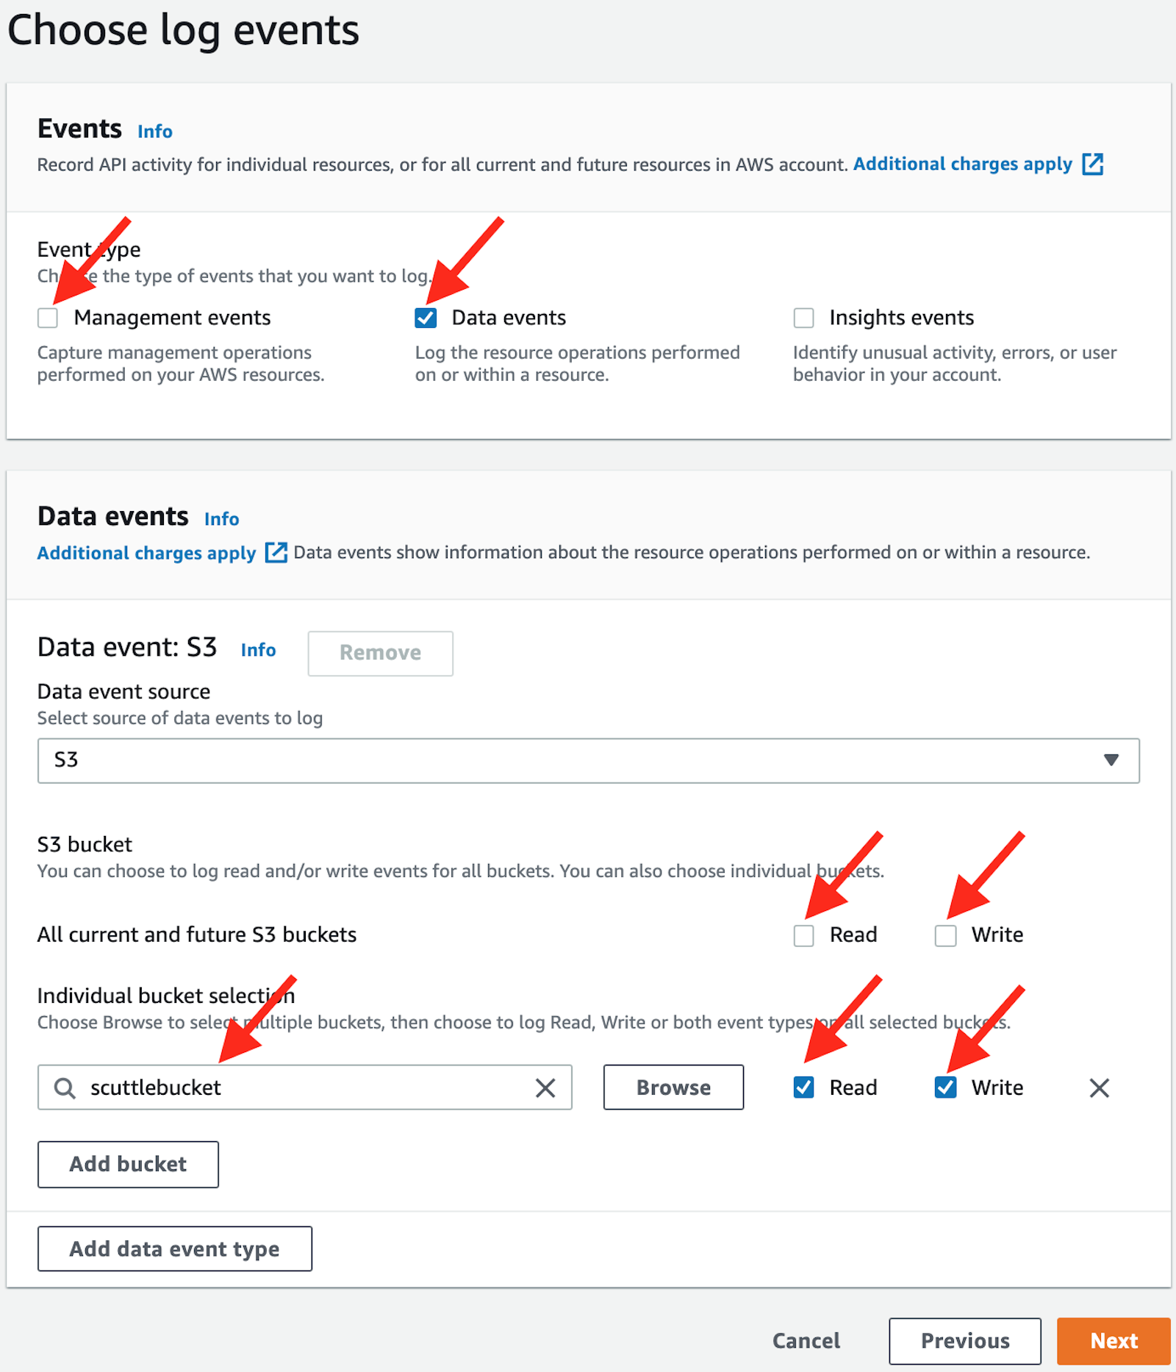Screen dimensions: 1176x1372
Task: Uncheck Read for the scuttlebucket selection
Action: tap(803, 1088)
